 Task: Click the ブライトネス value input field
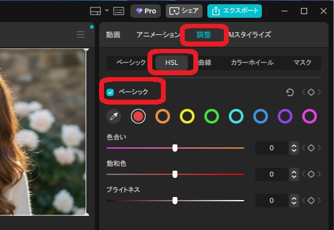(272, 201)
